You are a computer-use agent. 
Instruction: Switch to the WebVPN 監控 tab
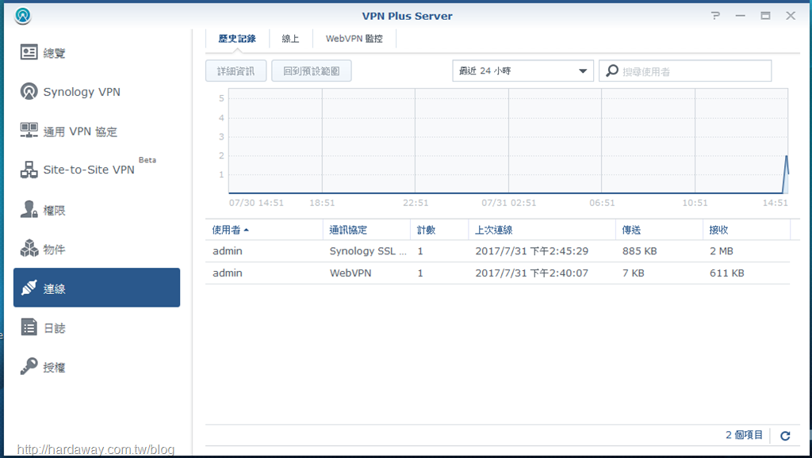click(354, 39)
